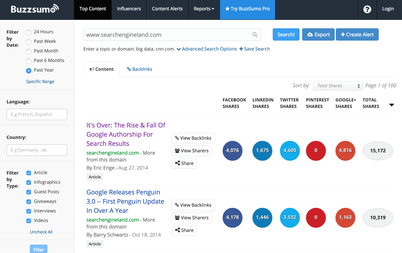Viewport: 402px width, 253px height.
Task: Open the Reports dropdown menu
Action: click(204, 9)
